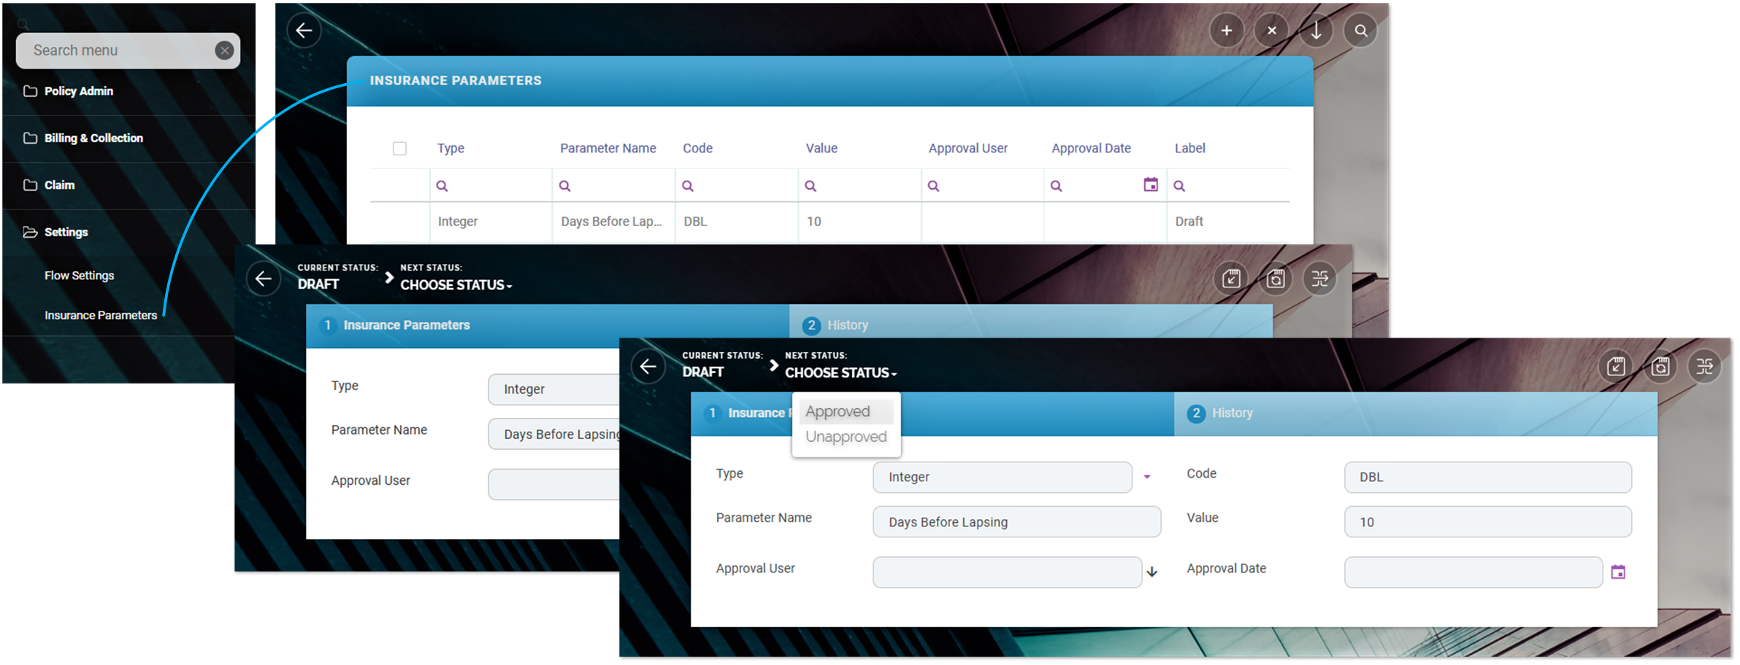Click the back arrow in the front form panel
This screenshot has height=665, width=1740.
pyautogui.click(x=648, y=366)
